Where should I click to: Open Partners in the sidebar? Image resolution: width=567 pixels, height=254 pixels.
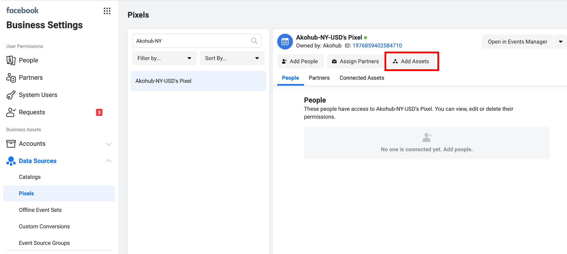point(31,77)
